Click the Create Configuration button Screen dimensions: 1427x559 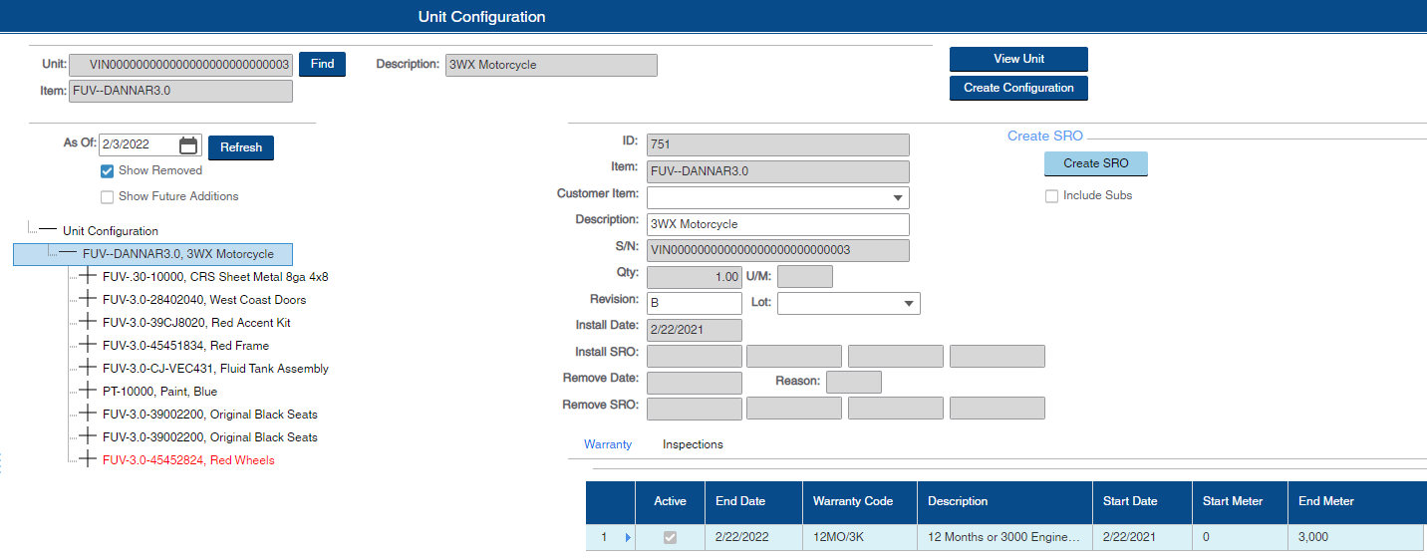1017,88
